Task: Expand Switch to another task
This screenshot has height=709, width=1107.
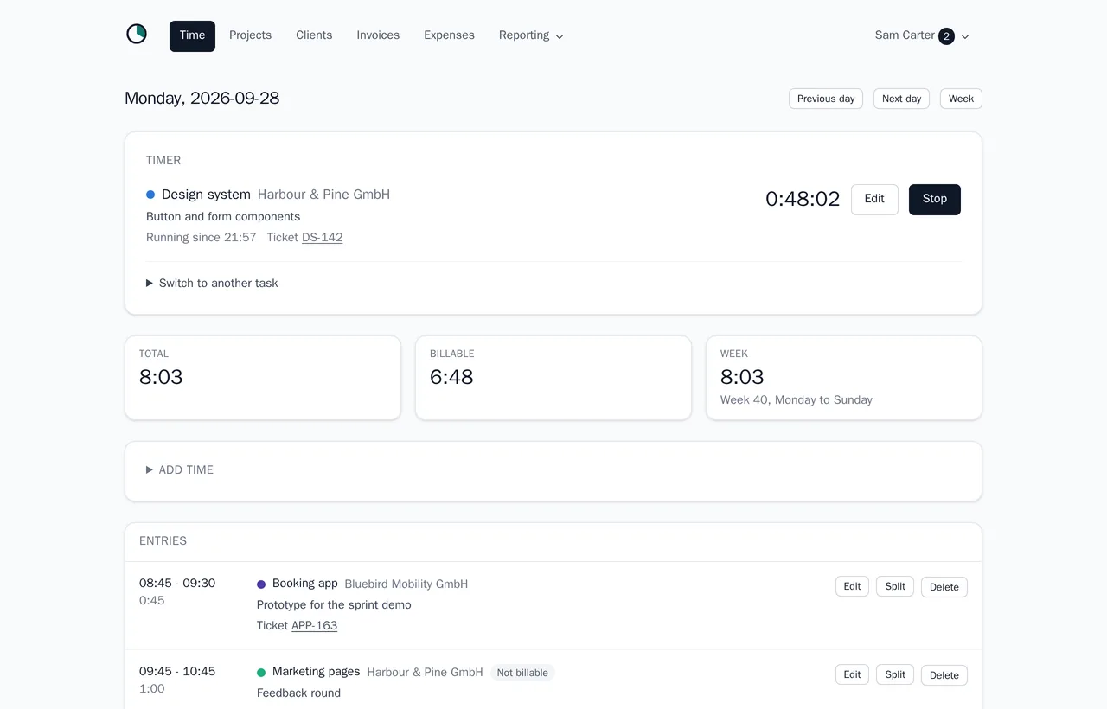Action: pos(212,284)
